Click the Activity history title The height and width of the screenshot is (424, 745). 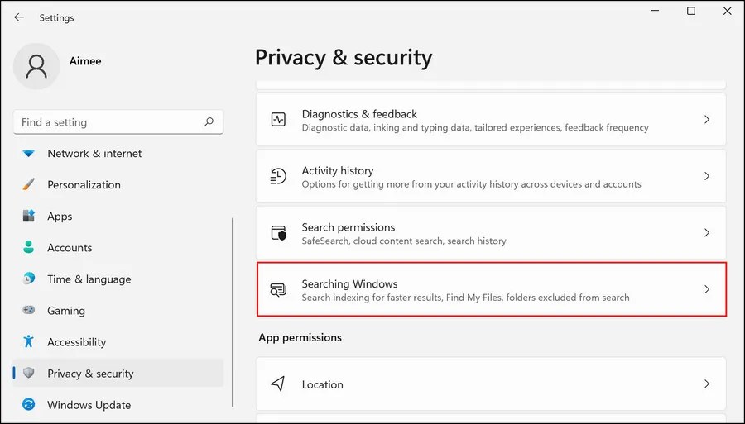[x=338, y=170]
